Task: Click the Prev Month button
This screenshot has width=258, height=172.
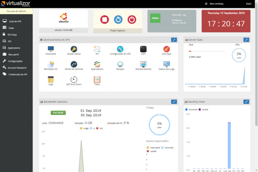Action: tap(58, 113)
